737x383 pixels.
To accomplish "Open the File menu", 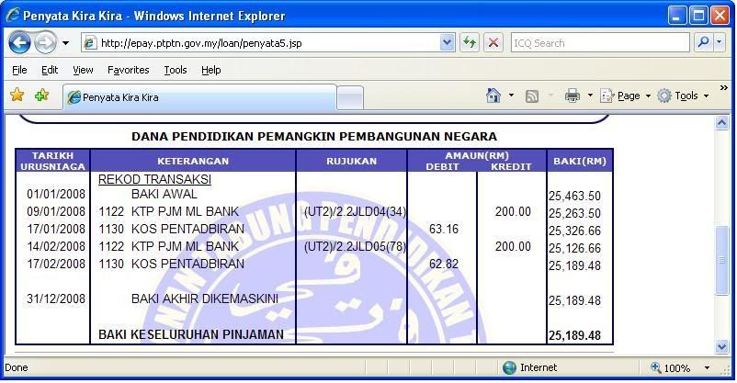I will point(19,70).
